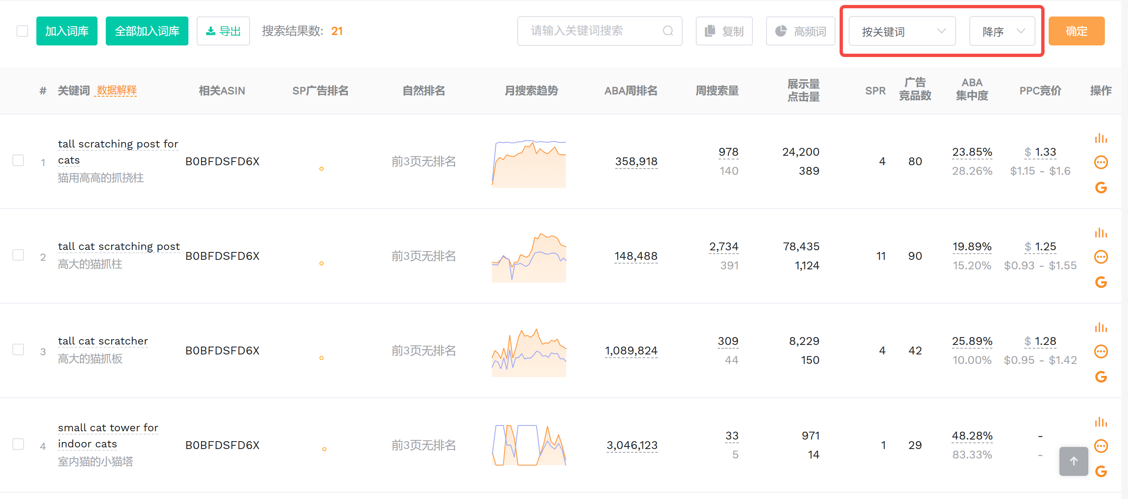Click bar chart icon in first keyword row
This screenshot has height=499, width=1128.
coord(1100,138)
